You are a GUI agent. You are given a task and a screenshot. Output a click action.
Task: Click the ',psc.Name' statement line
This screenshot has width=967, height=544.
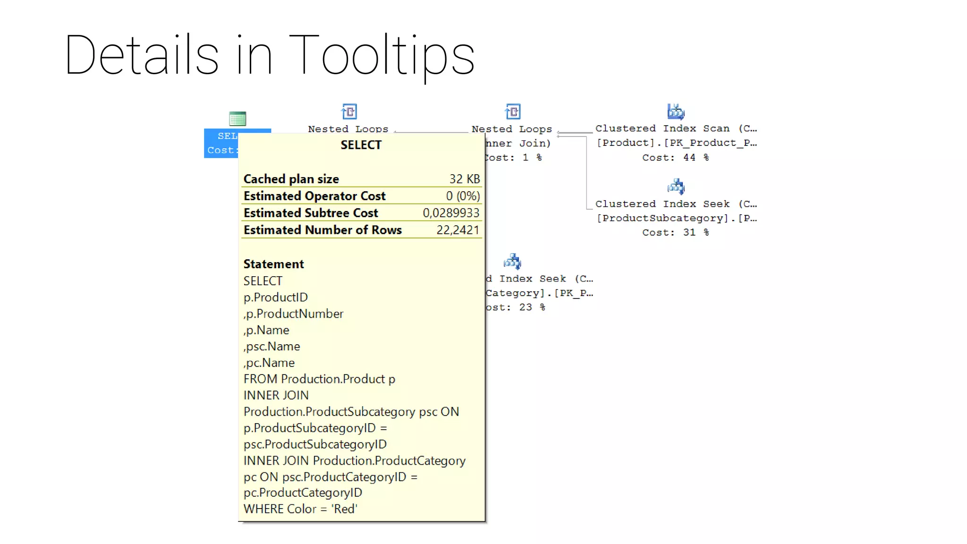(271, 347)
